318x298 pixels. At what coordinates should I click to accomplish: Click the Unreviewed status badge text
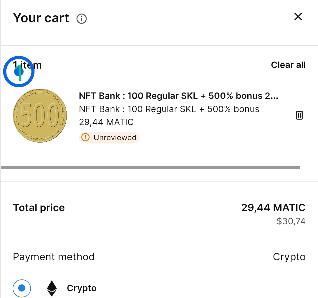(x=115, y=138)
